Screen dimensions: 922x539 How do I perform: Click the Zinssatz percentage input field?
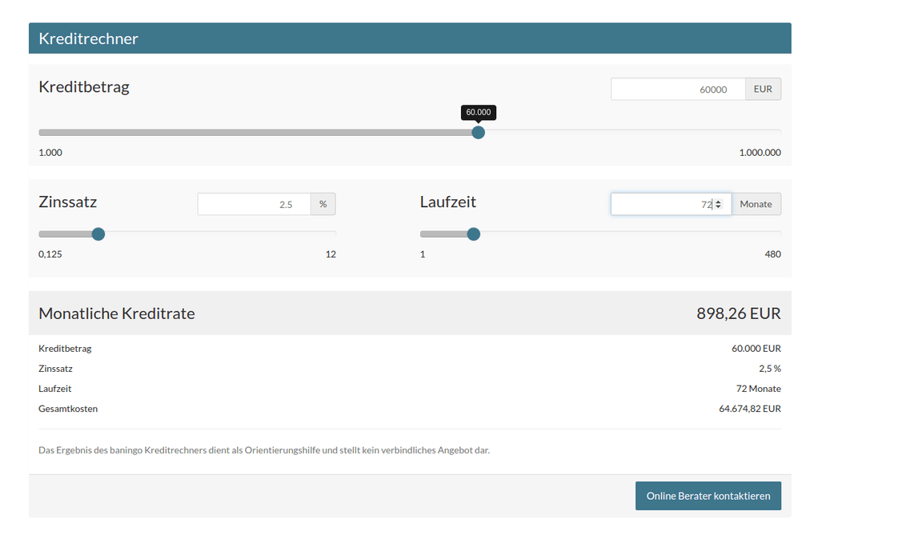(x=254, y=205)
